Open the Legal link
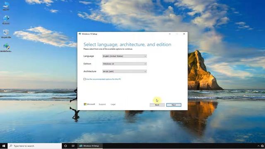Viewport: 265px width, 149px height. [x=113, y=104]
